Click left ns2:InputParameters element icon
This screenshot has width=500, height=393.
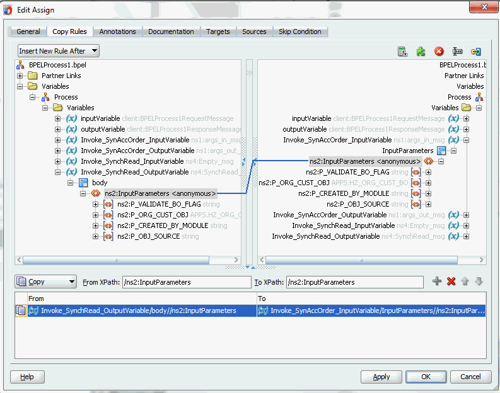[x=96, y=193]
